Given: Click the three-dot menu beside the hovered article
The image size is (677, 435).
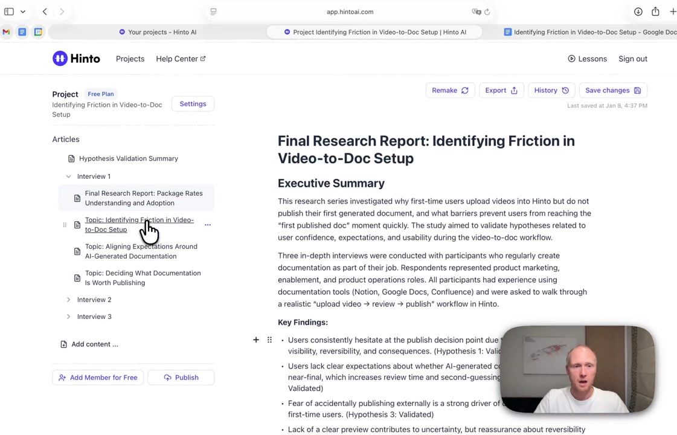Looking at the screenshot, I should [208, 225].
